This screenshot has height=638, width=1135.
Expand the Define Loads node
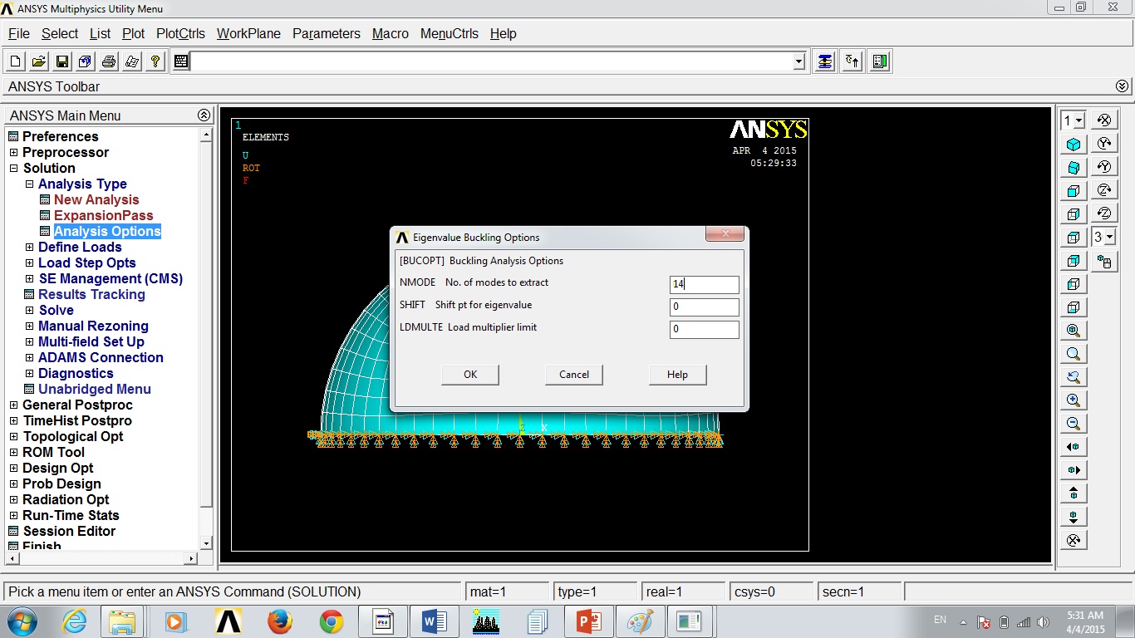point(29,247)
